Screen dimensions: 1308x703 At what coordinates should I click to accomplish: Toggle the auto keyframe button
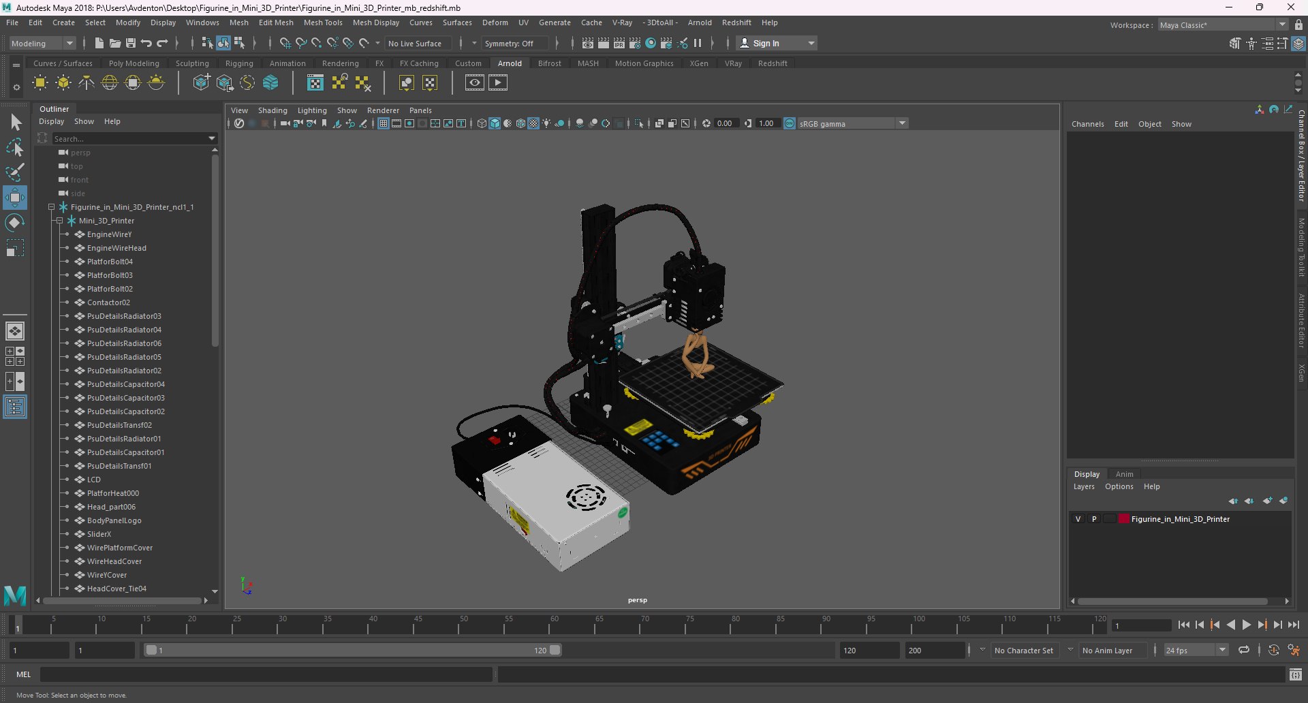(x=1273, y=651)
